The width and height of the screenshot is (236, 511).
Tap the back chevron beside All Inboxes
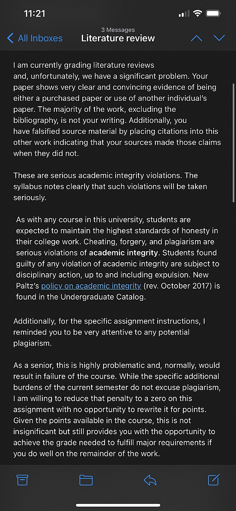click(x=11, y=38)
